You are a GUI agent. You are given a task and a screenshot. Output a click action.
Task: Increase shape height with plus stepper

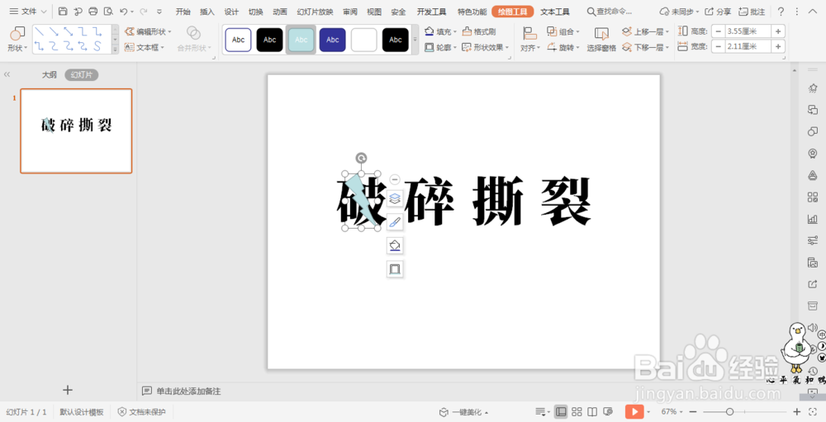(778, 31)
